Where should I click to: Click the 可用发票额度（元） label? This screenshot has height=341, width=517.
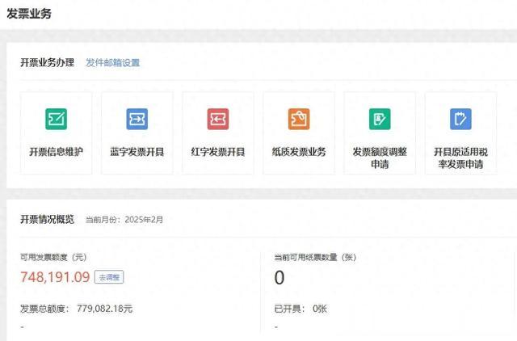pos(53,257)
